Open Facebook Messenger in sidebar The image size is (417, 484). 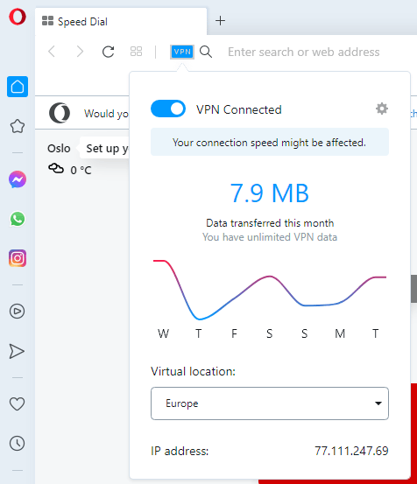18,179
